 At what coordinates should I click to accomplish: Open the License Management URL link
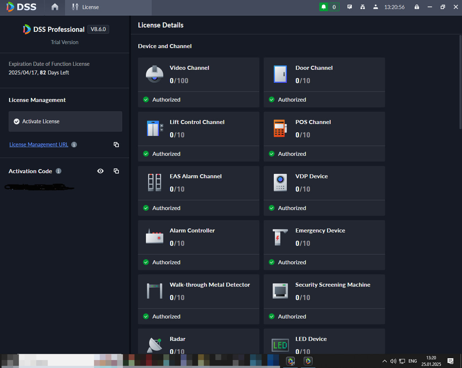pos(39,145)
